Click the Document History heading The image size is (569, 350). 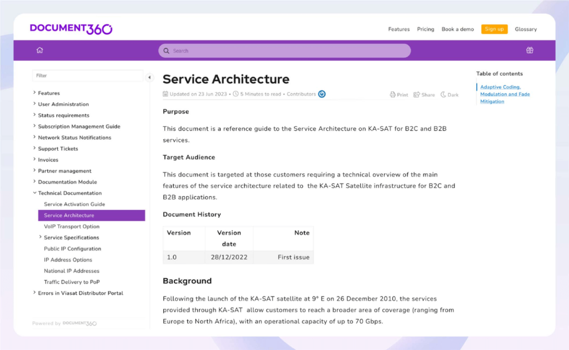pyautogui.click(x=192, y=214)
